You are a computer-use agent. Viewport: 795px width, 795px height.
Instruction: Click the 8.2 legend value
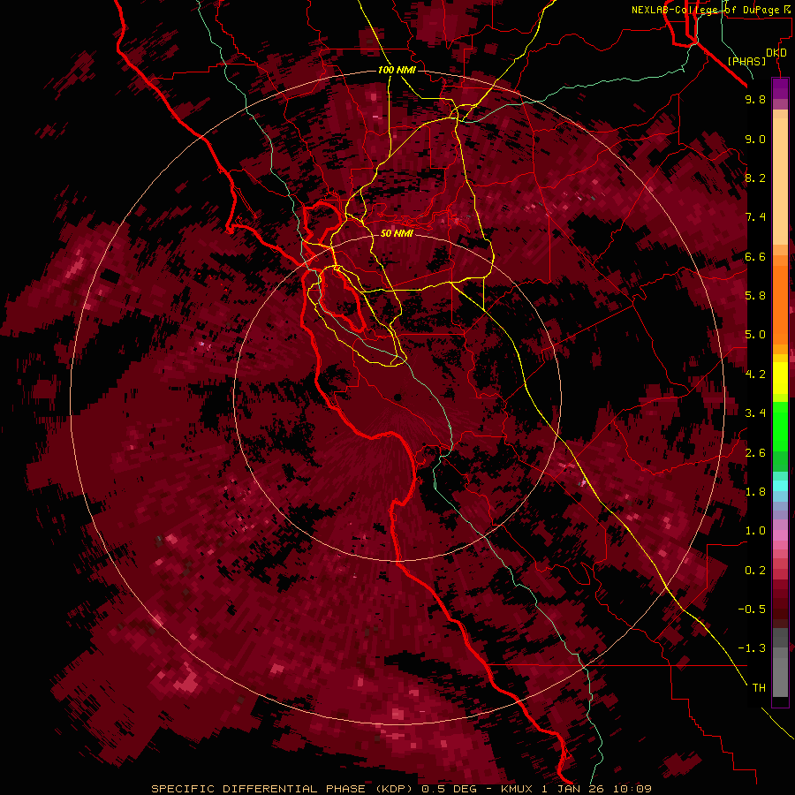tap(755, 178)
